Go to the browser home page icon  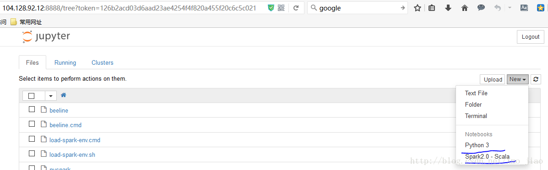click(x=465, y=8)
